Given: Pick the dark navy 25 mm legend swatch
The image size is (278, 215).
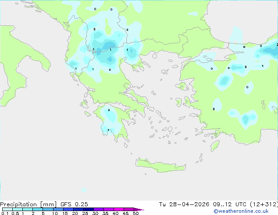Looking at the screenshot, I should (x=89, y=209).
